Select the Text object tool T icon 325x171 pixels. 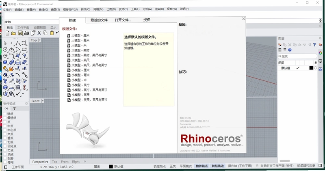coord(5,81)
